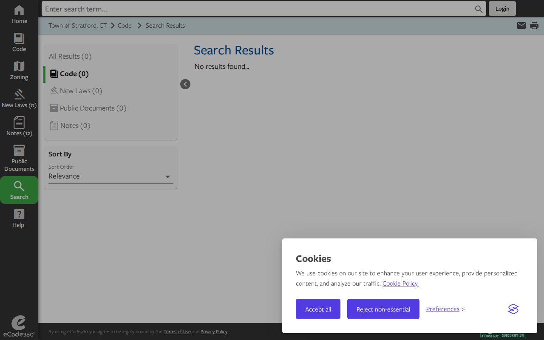
Task: Click the Sort By label
Action: 60,154
